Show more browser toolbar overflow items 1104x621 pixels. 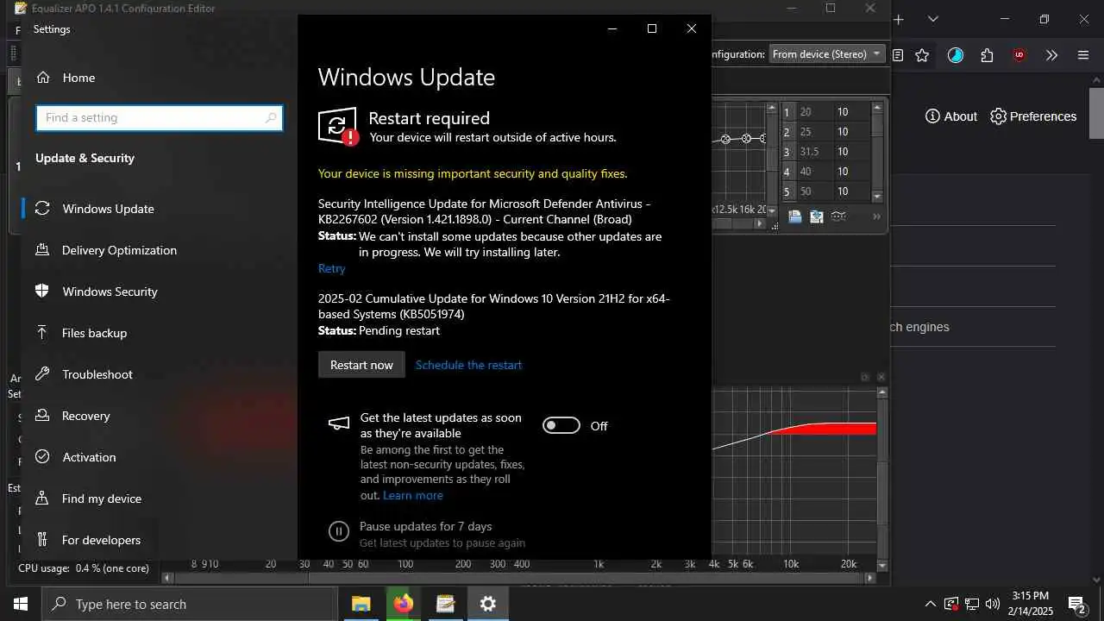(1051, 55)
